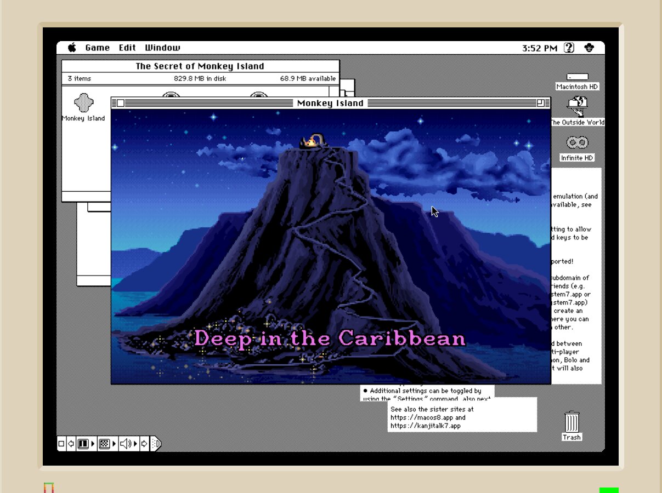
Task: Select the Monkey Island app icon in Finder window
Action: (x=83, y=102)
